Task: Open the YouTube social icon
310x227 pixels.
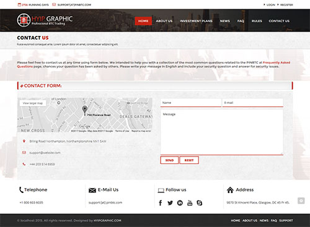Action: tap(190, 203)
